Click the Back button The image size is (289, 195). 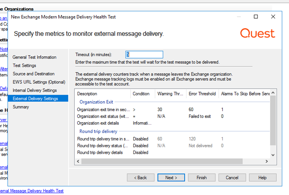click(140, 178)
